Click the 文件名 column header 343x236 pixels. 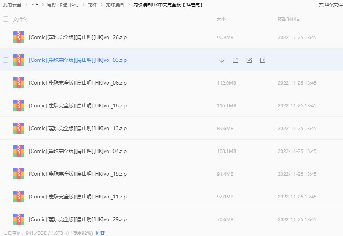coord(20,19)
